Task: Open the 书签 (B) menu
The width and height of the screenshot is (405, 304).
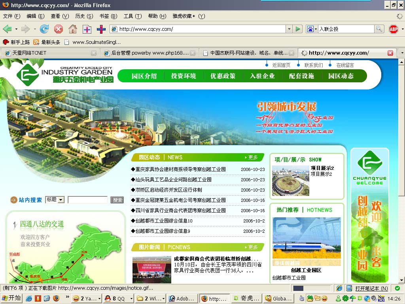Action: (108, 16)
